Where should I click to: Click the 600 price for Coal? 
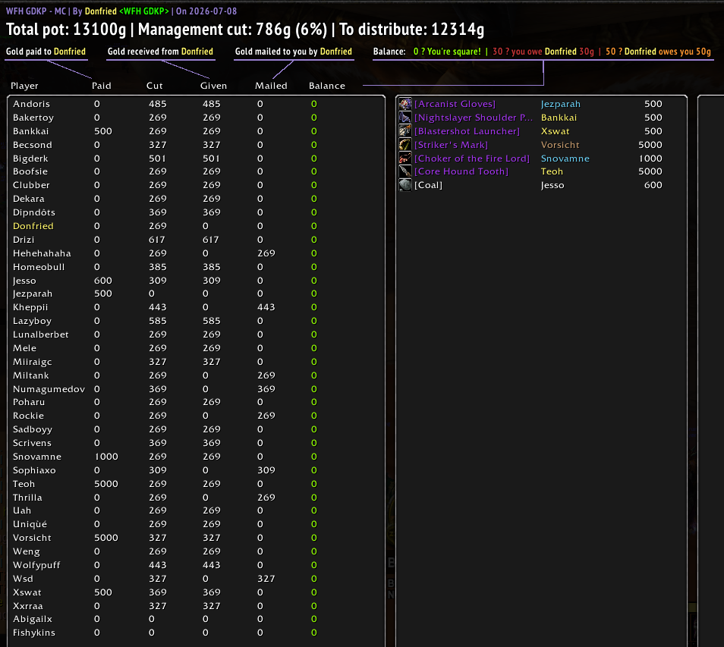[x=653, y=185]
